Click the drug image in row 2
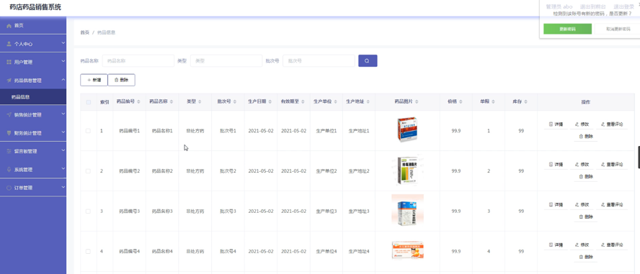Image resolution: width=640 pixels, height=274 pixels. click(x=407, y=171)
